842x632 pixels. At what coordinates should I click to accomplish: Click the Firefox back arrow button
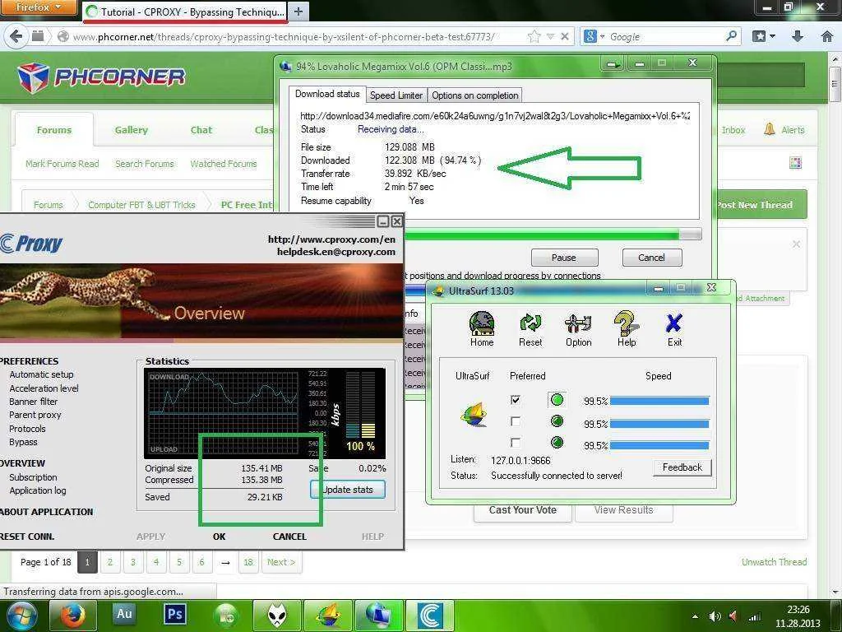click(x=16, y=36)
